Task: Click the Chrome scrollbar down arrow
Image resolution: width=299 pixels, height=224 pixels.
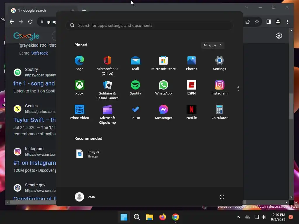Action: 291,197
